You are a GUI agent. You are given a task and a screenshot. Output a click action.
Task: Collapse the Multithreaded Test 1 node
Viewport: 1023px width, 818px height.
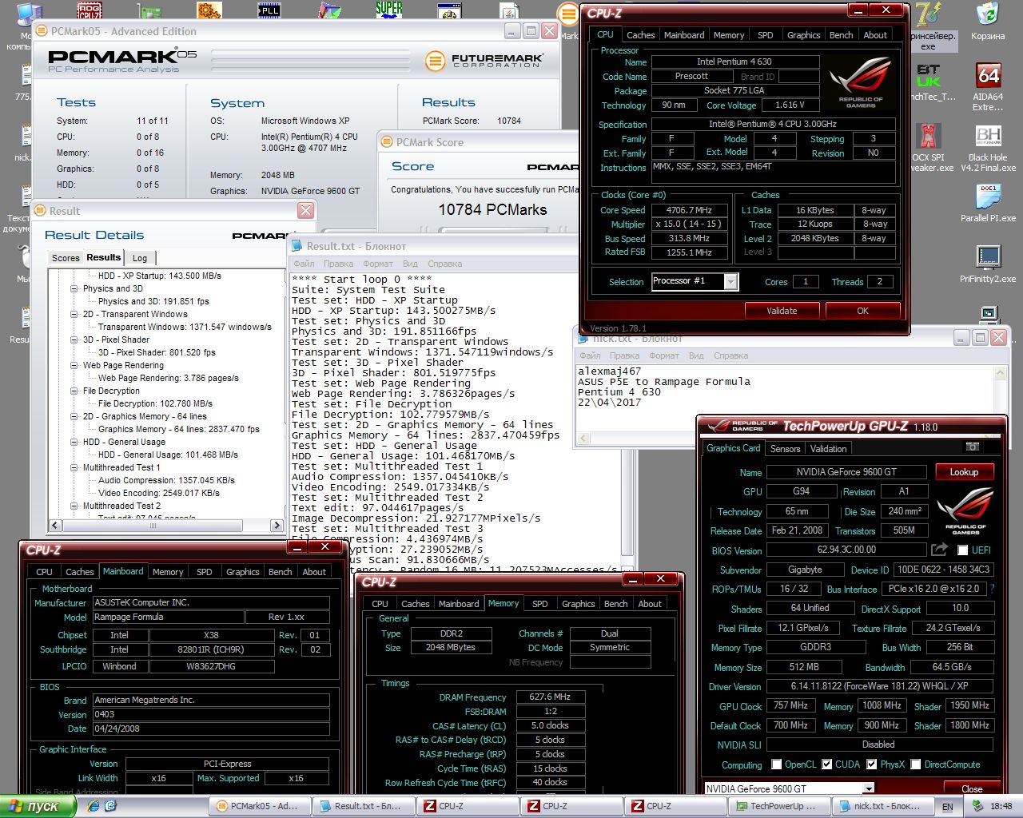[74, 467]
